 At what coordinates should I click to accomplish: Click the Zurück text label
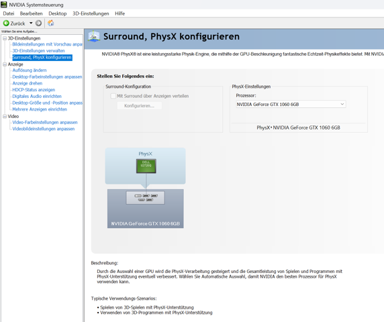pyautogui.click(x=17, y=23)
